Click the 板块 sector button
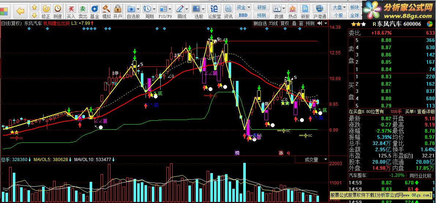436x203 pixels. (354, 7)
